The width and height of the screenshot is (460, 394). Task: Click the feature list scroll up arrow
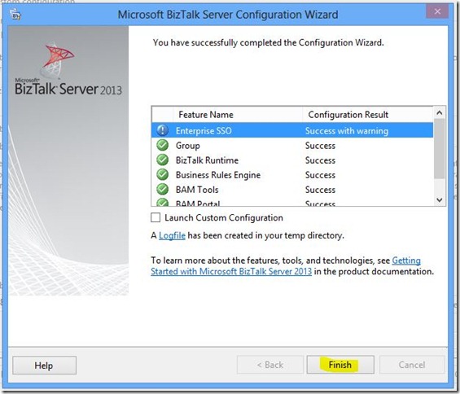click(439, 112)
